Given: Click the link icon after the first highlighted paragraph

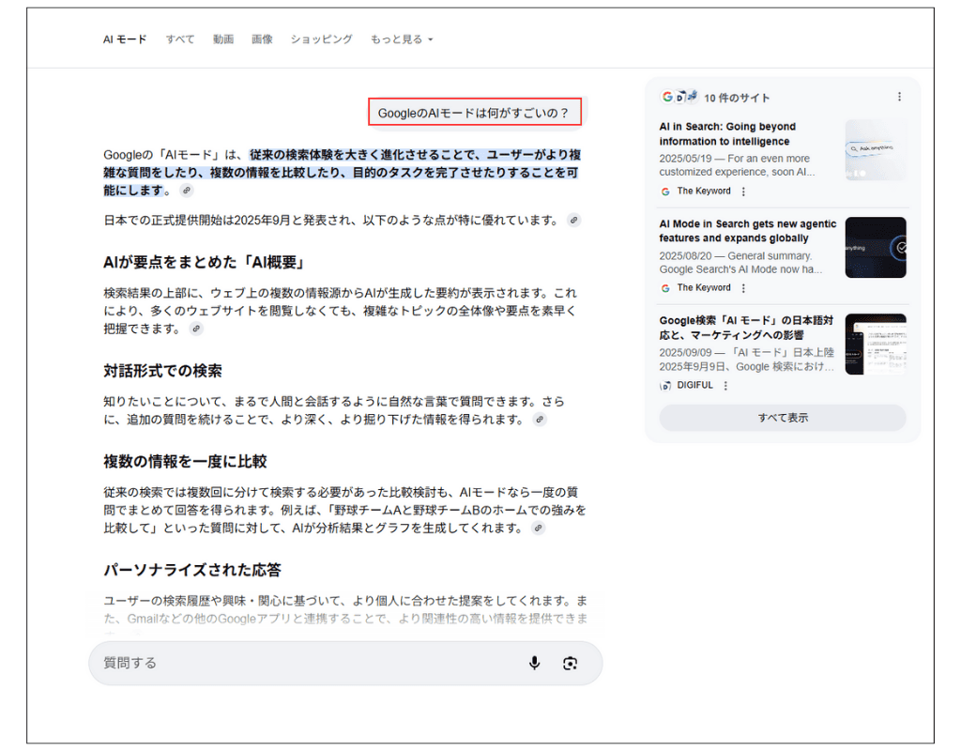Looking at the screenshot, I should coord(187,191).
